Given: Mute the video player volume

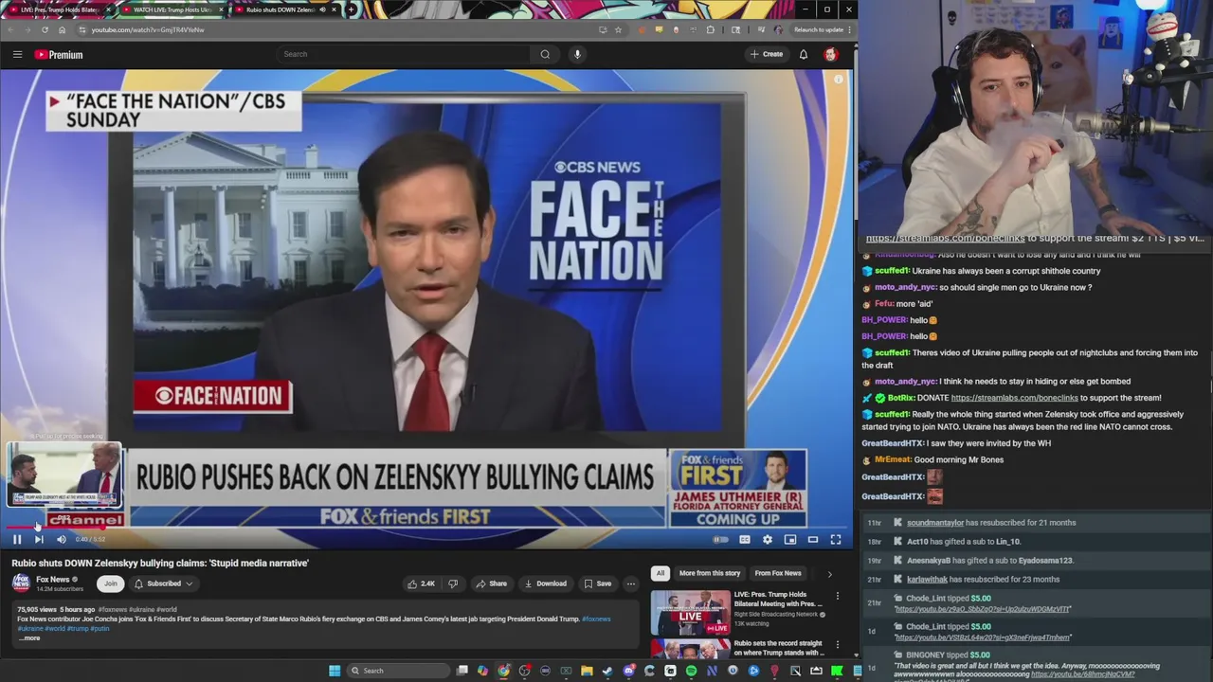Looking at the screenshot, I should [62, 539].
